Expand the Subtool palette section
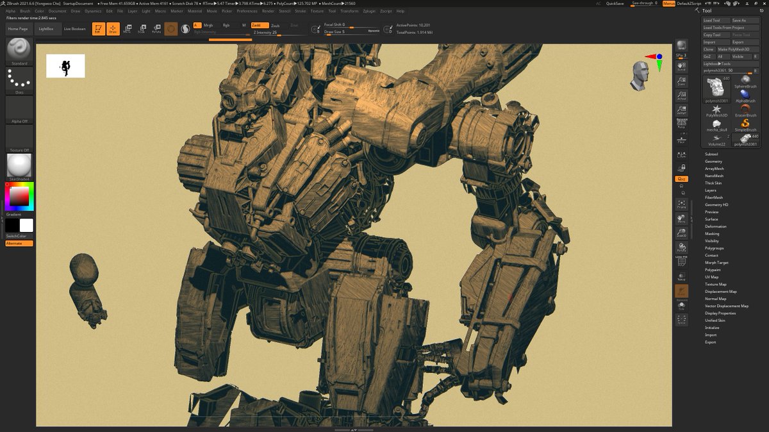This screenshot has width=769, height=432. coord(711,154)
